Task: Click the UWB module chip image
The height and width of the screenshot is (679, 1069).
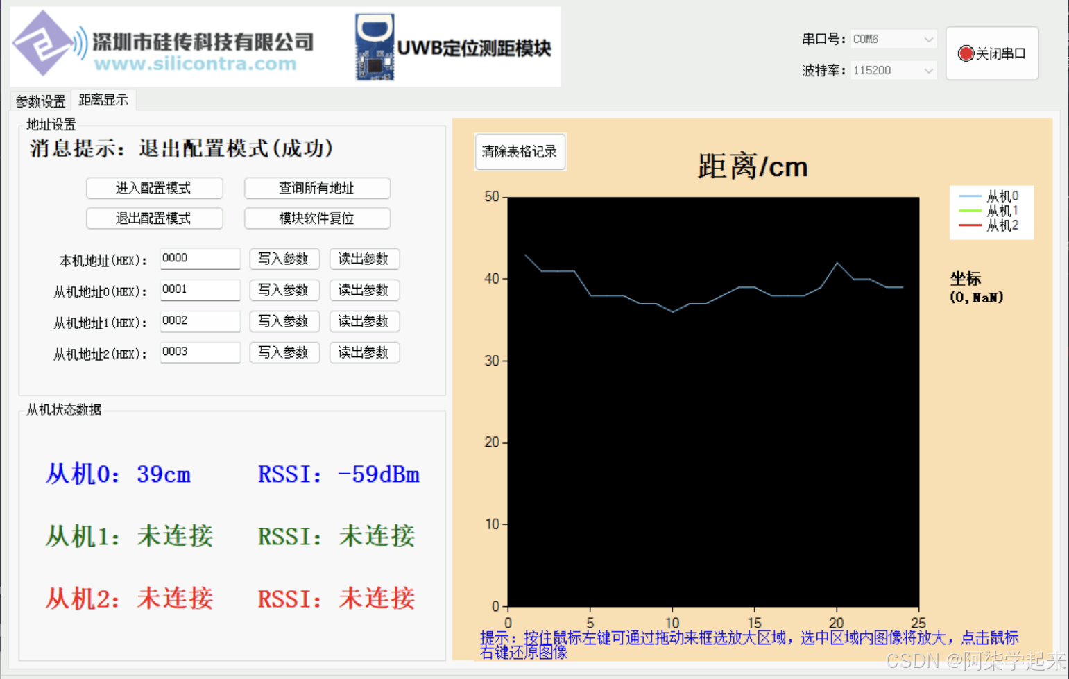Action: click(375, 47)
